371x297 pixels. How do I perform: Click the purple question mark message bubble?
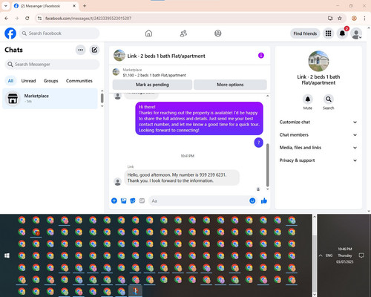click(259, 143)
